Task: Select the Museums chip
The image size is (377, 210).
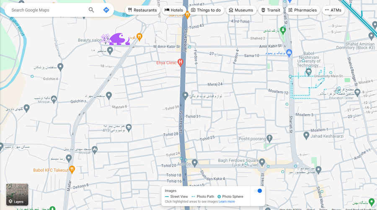Action: pyautogui.click(x=241, y=10)
